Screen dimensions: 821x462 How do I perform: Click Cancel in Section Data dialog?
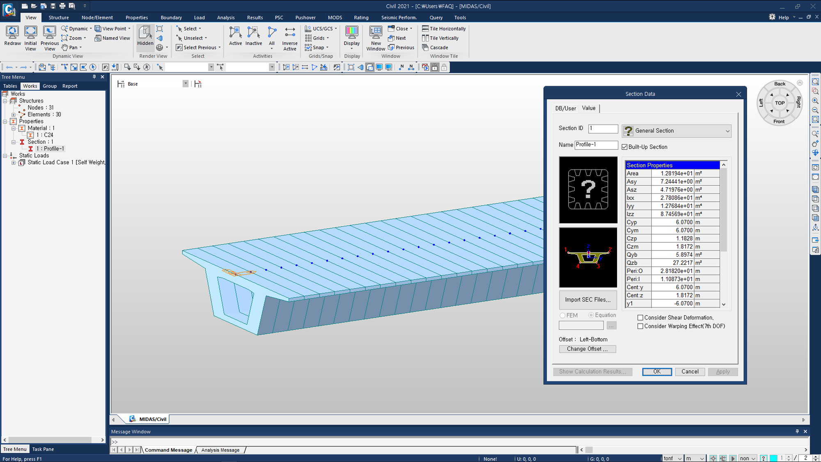coord(690,372)
